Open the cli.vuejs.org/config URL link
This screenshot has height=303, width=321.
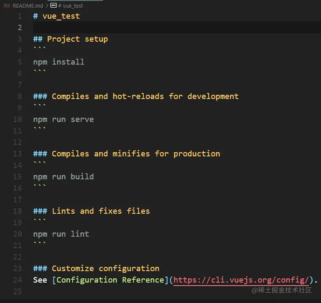tap(241, 280)
